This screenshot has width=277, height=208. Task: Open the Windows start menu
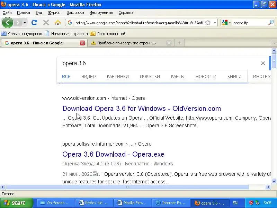(16, 203)
